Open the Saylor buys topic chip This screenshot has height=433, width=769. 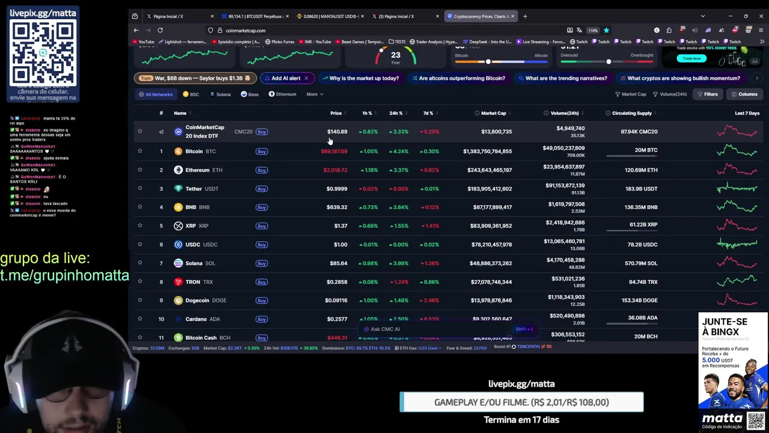(x=195, y=78)
